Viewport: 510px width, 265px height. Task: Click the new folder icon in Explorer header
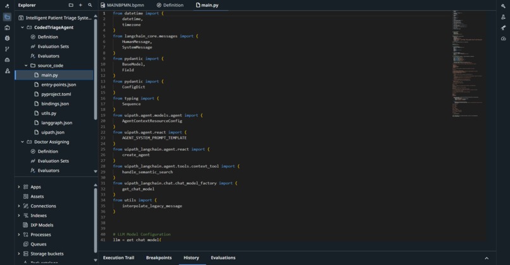tap(71, 5)
